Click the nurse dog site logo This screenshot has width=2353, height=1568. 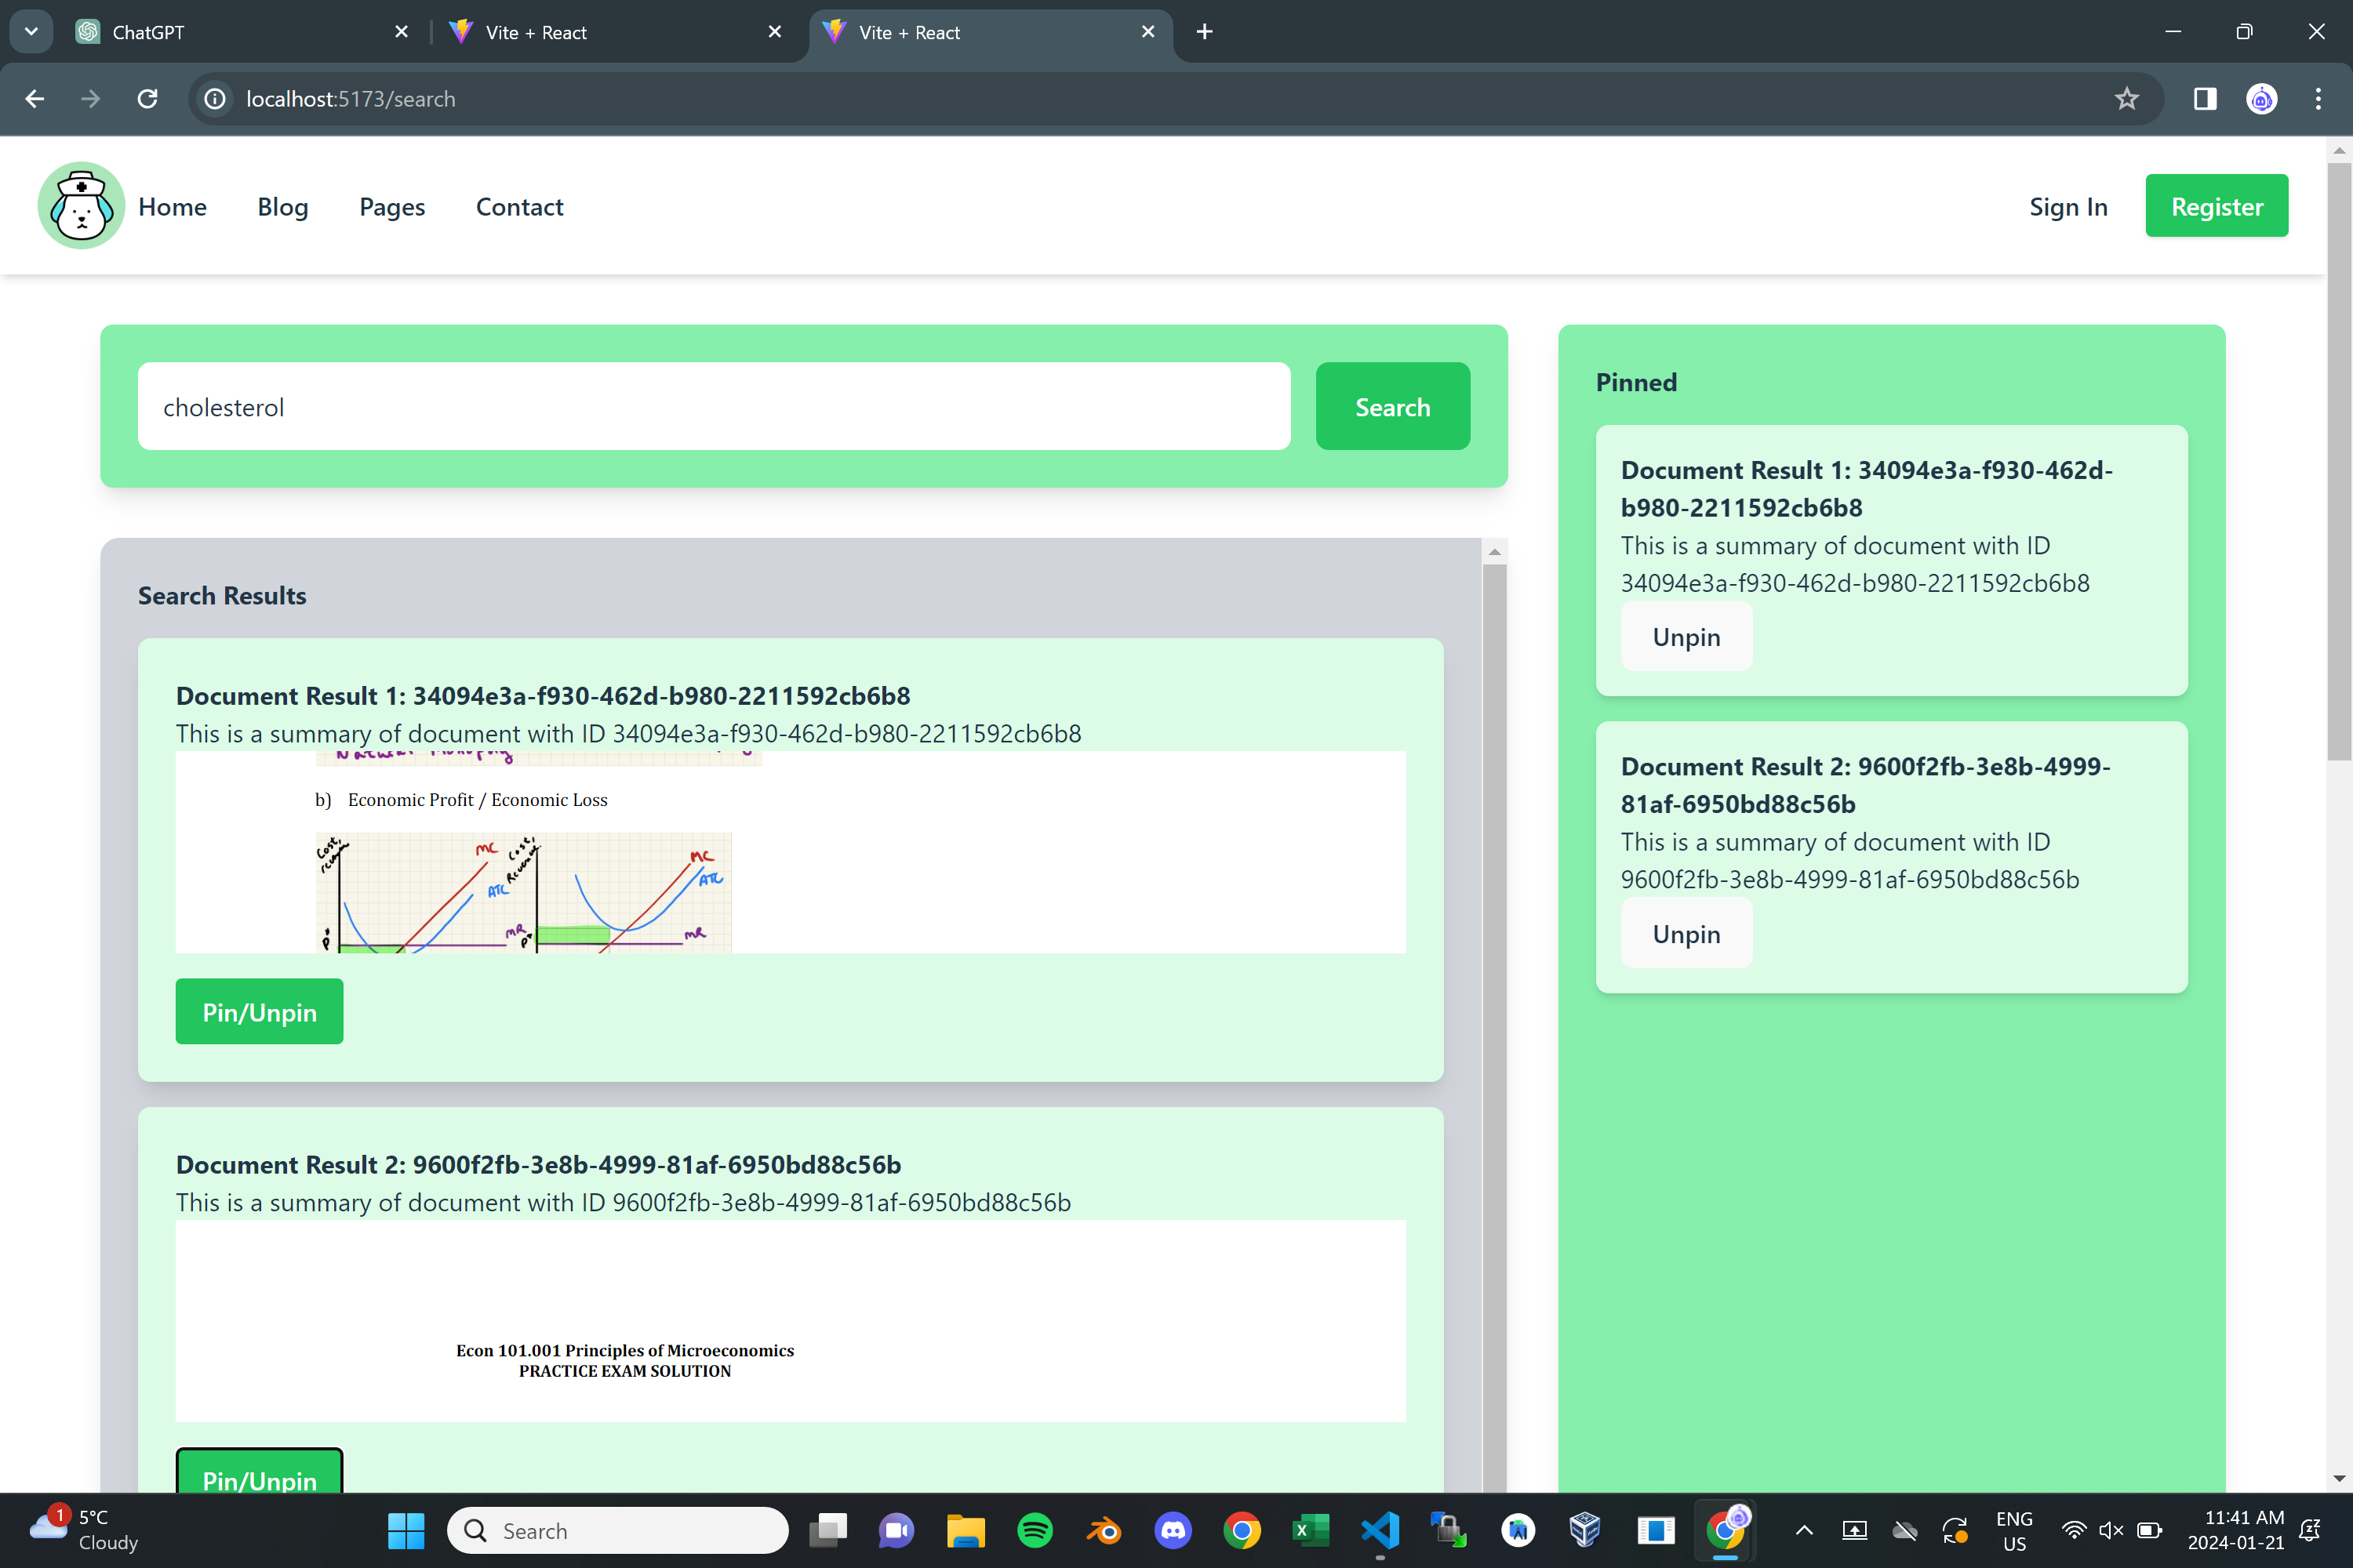point(81,206)
